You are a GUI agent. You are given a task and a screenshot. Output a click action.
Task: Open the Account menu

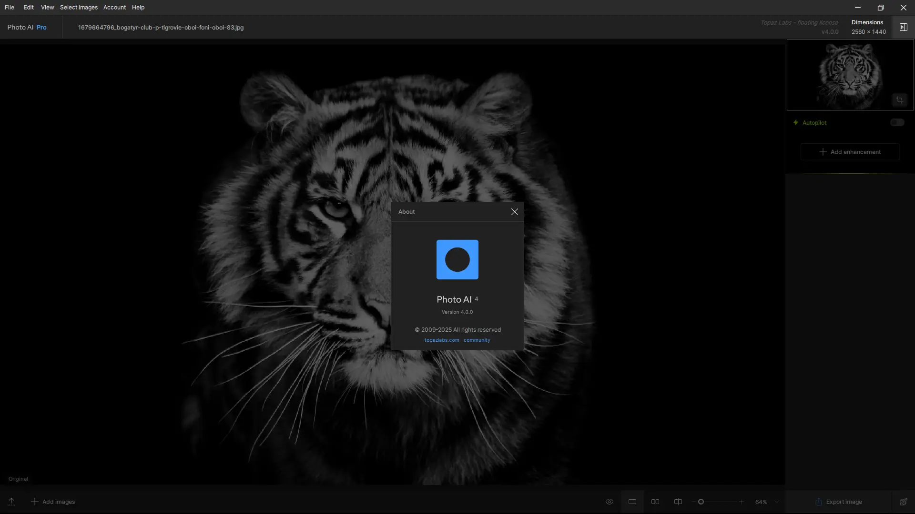pos(114,7)
